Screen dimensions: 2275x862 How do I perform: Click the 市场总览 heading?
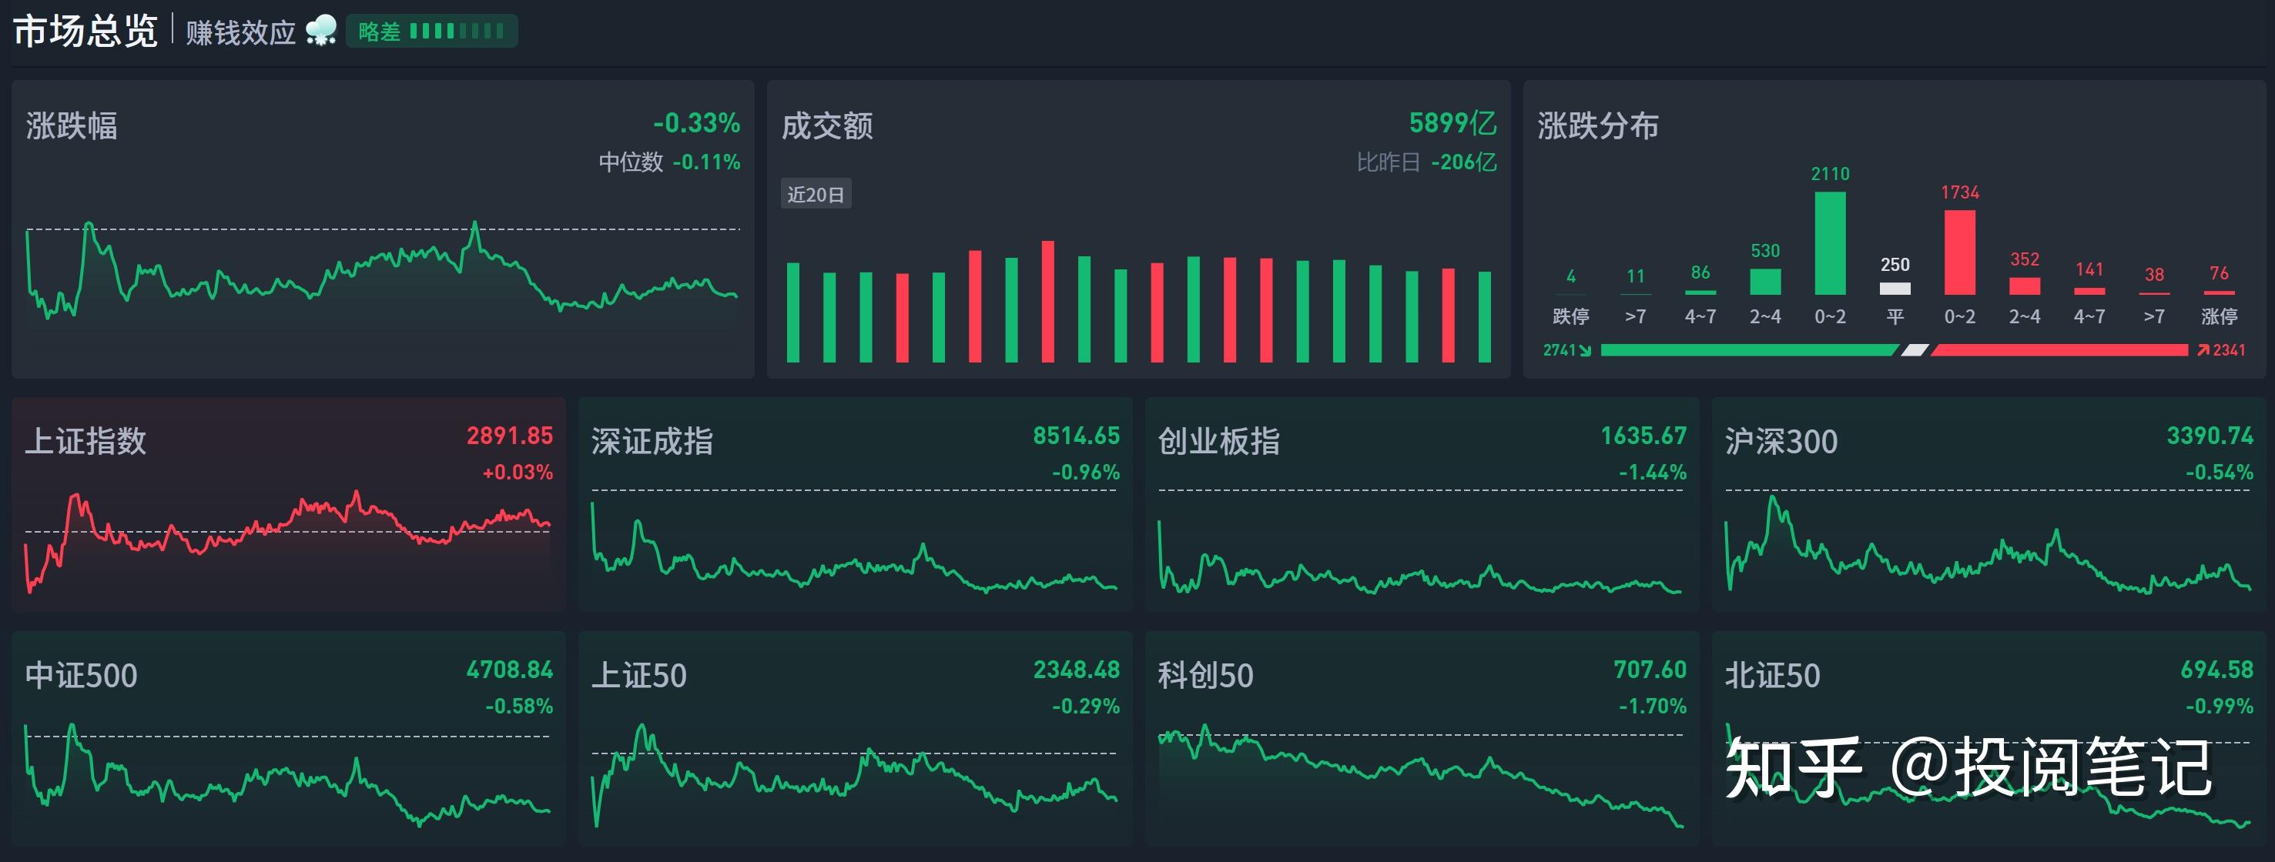tap(85, 31)
